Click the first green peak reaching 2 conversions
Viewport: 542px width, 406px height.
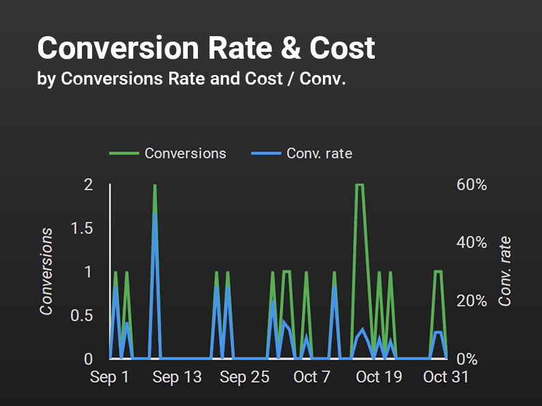155,186
